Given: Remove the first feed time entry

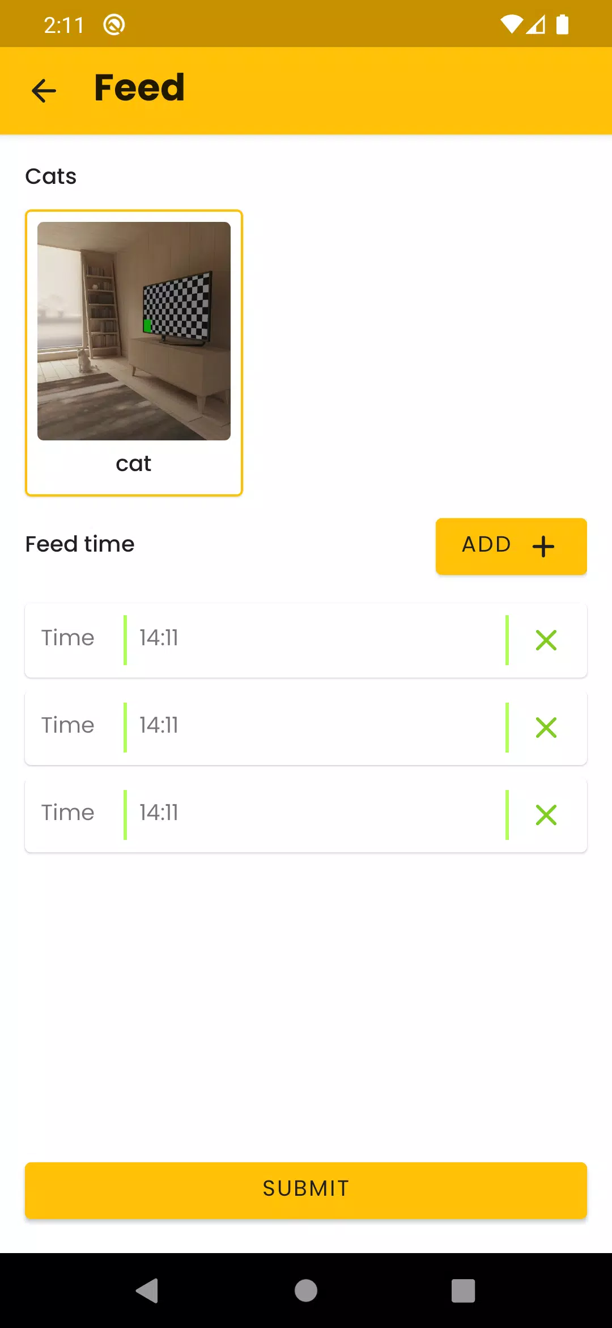Looking at the screenshot, I should [546, 640].
